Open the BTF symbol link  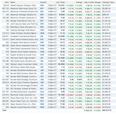click(42, 21)
